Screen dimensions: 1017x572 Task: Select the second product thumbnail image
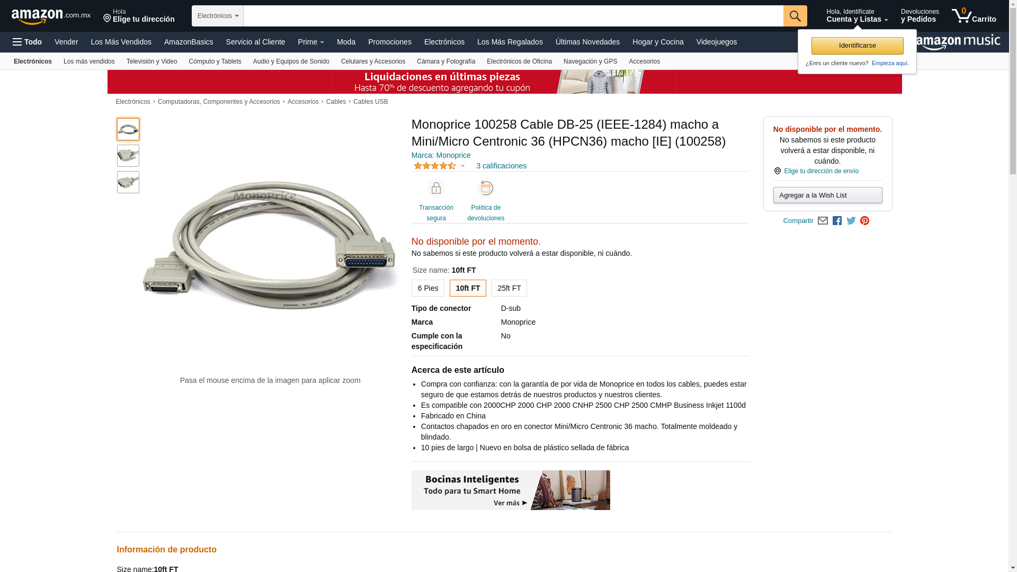pos(128,156)
